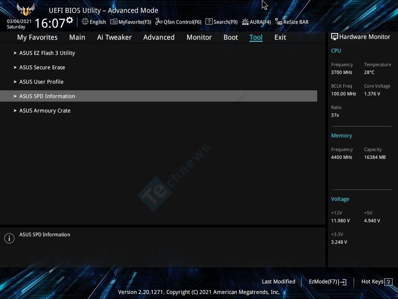Click the Qfan Control fan icon
The width and height of the screenshot is (398, 299).
coord(159,22)
